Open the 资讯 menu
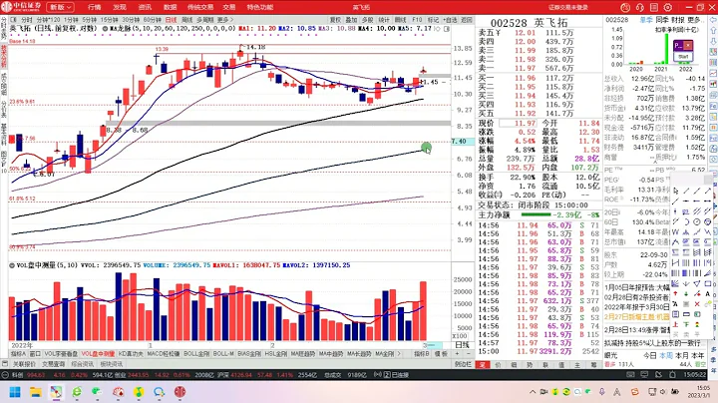 (145, 7)
